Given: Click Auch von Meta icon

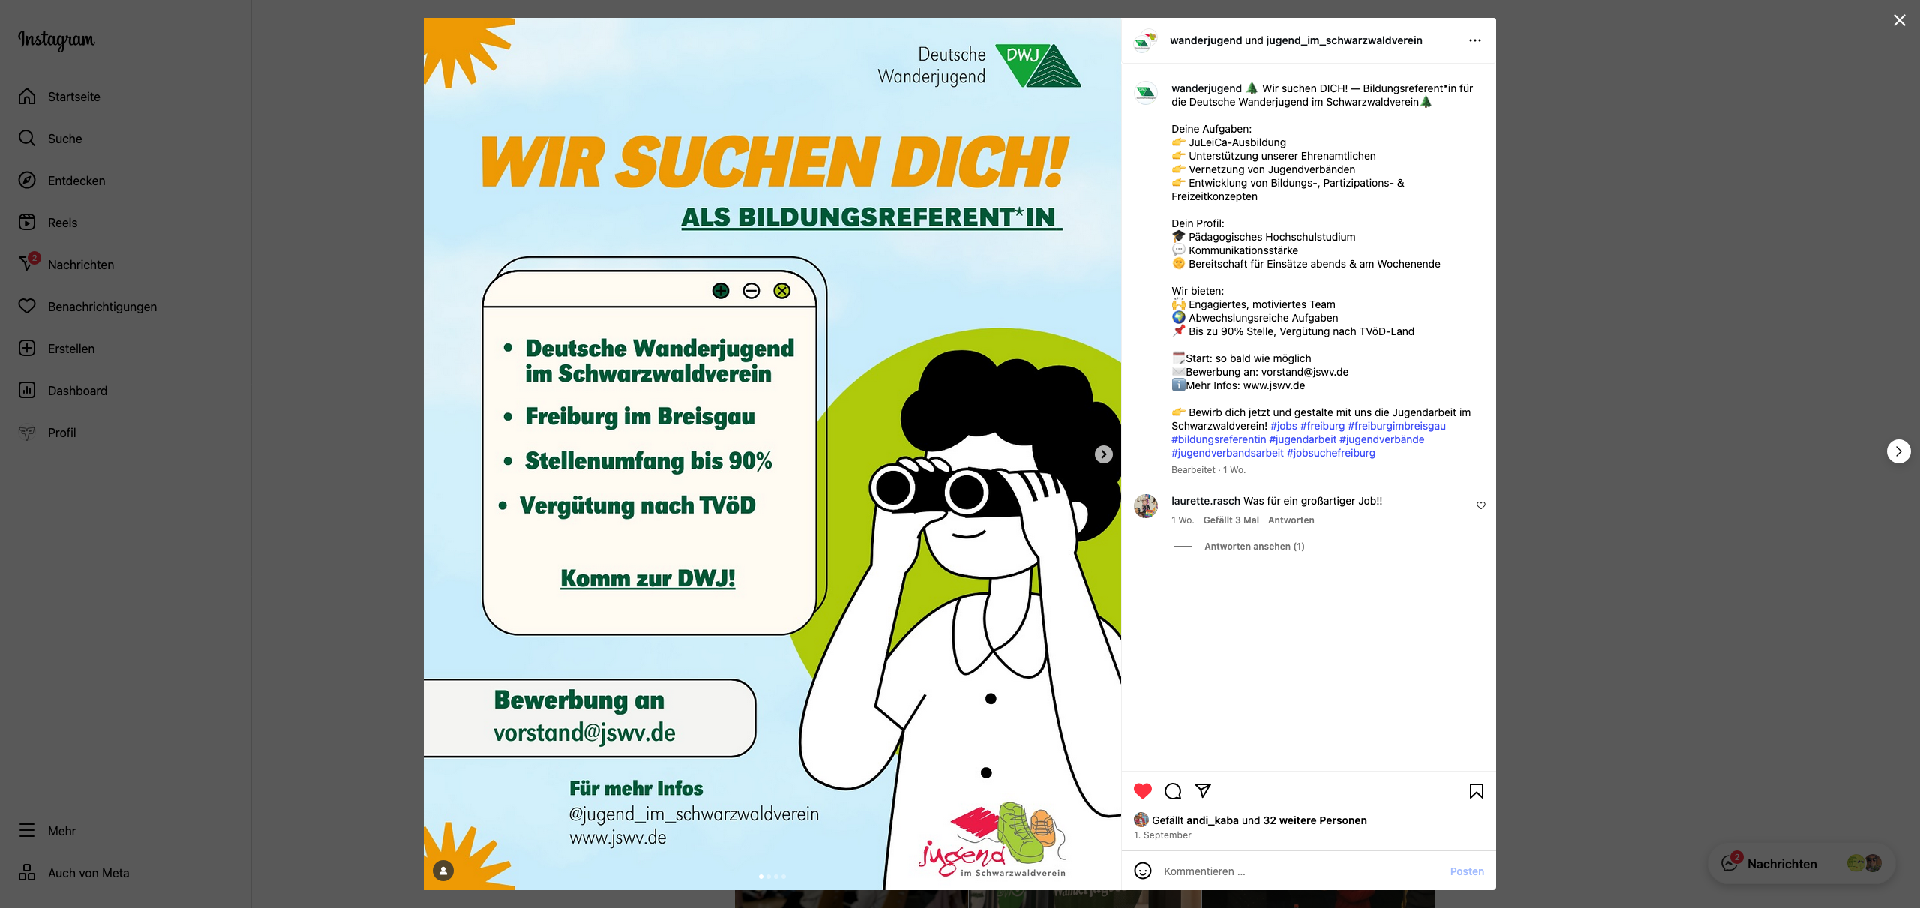Looking at the screenshot, I should point(27,872).
